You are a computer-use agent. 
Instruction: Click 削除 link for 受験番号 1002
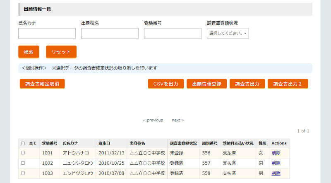[276, 163]
